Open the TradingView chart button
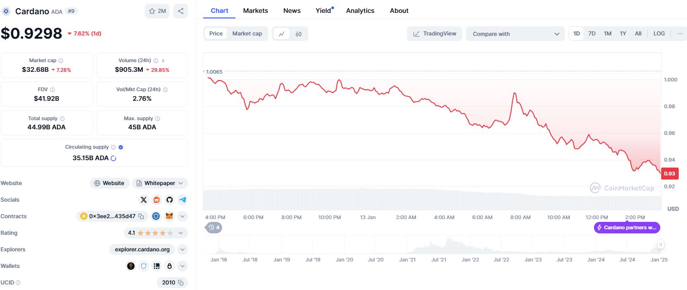 pyautogui.click(x=435, y=34)
